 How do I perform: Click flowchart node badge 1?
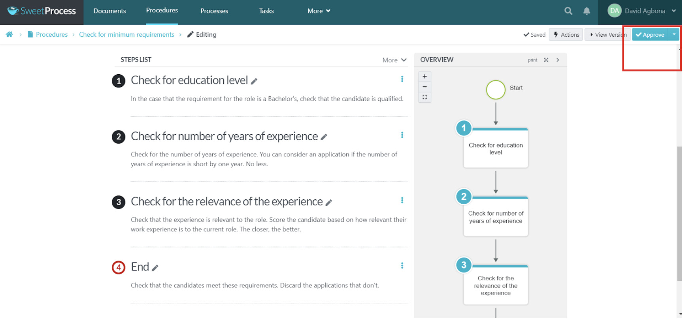coord(464,128)
